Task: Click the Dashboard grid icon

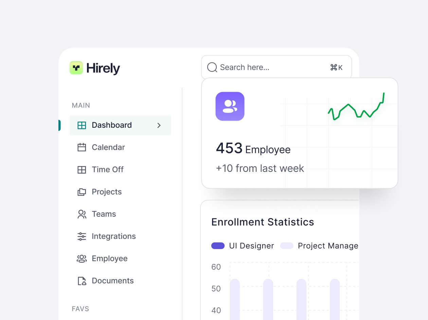Action: [x=82, y=125]
